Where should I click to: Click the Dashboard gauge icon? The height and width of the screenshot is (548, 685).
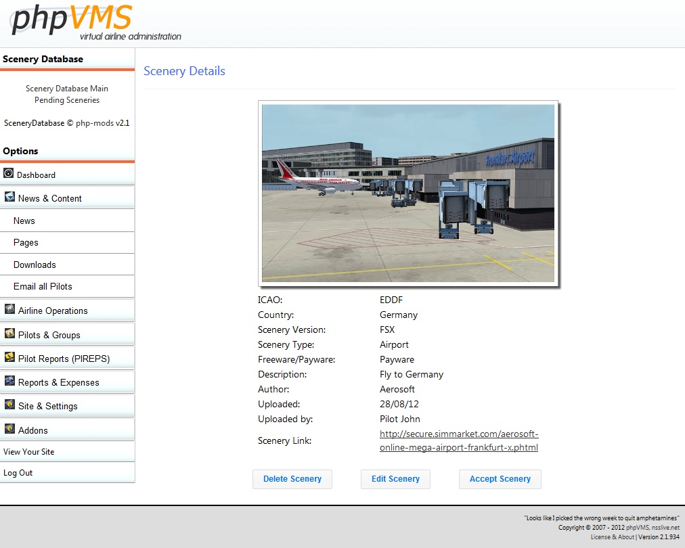pyautogui.click(x=8, y=173)
